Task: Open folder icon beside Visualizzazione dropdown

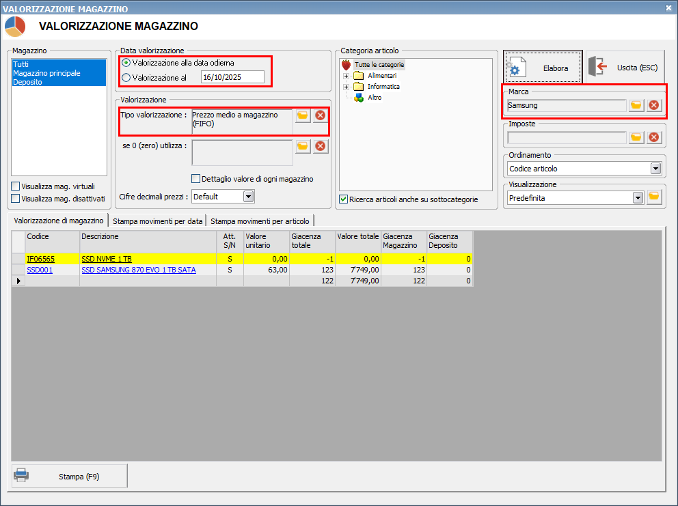Action: (654, 197)
